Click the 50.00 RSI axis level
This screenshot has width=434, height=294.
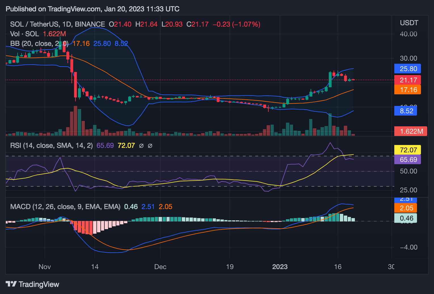(408, 171)
